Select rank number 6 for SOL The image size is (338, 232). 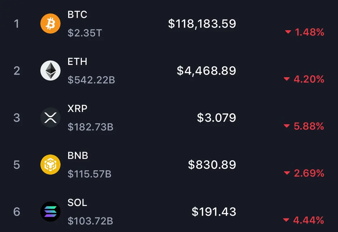point(17,211)
